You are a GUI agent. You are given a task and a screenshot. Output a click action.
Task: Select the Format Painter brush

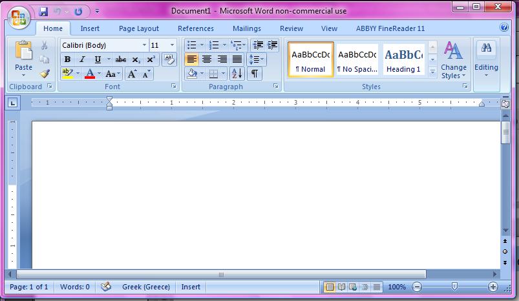(45, 74)
